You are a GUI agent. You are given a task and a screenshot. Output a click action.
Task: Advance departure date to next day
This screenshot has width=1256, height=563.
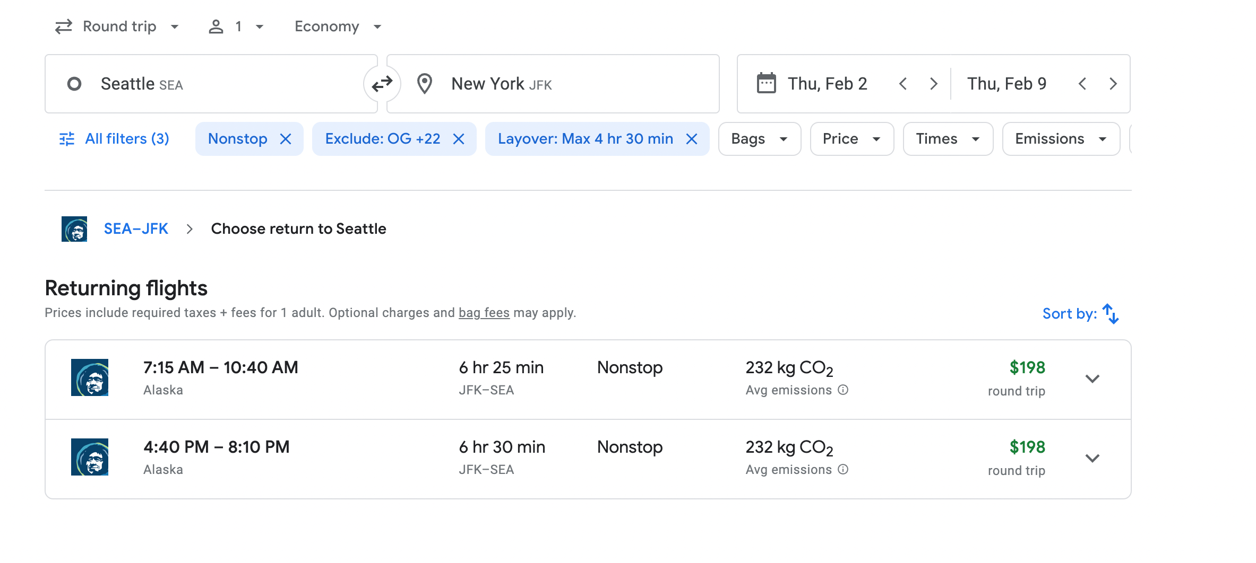point(933,84)
